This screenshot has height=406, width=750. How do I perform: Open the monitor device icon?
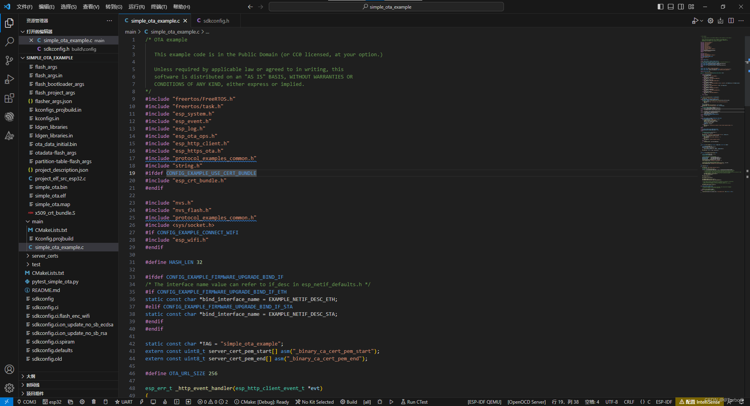coord(154,402)
